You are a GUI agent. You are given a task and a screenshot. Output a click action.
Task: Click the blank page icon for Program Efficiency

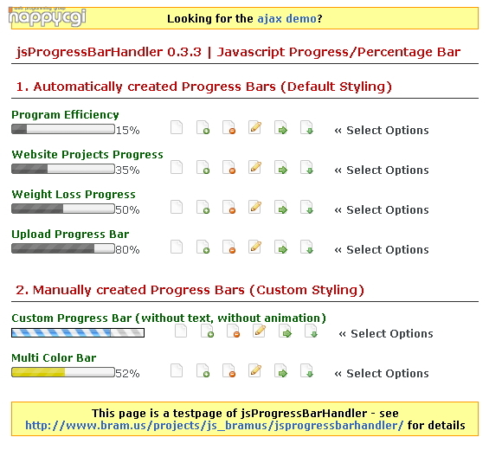pos(177,127)
